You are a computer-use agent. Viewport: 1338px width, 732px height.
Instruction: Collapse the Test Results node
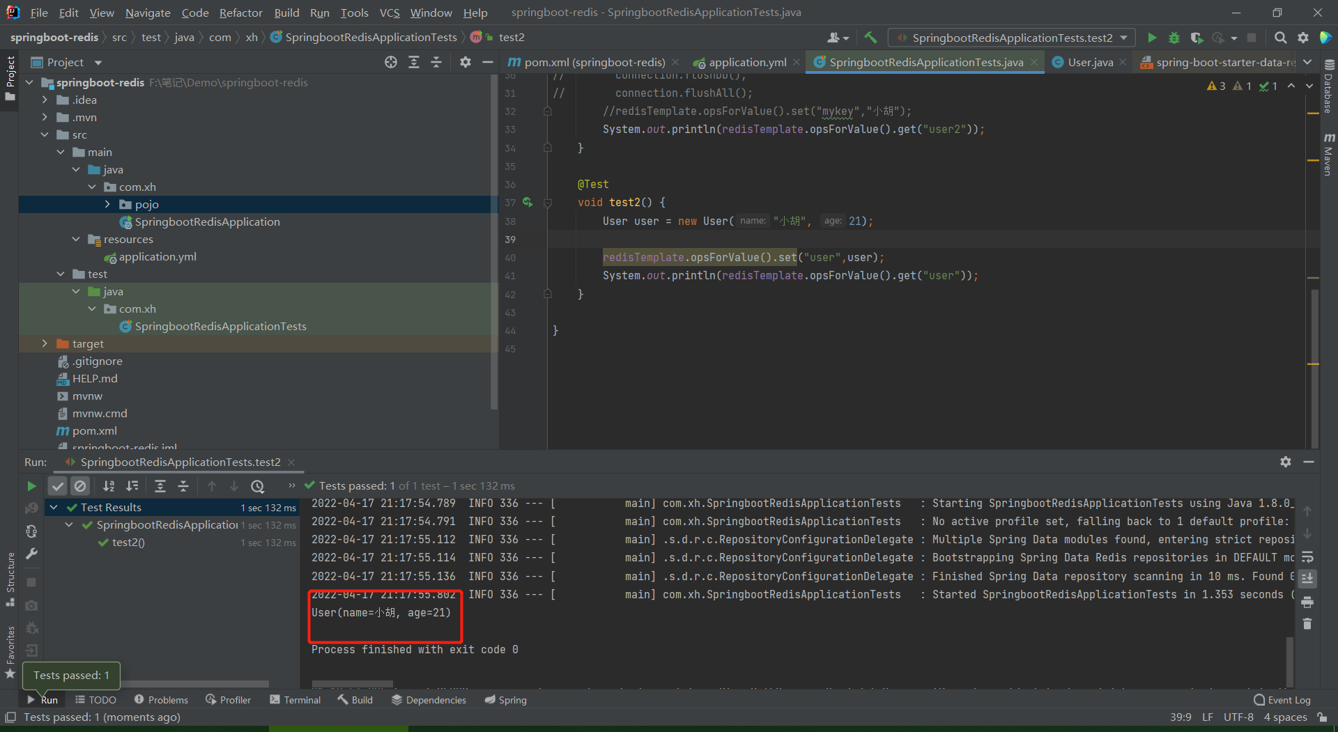54,507
